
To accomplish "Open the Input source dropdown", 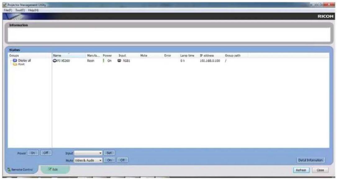I will [x=88, y=153].
